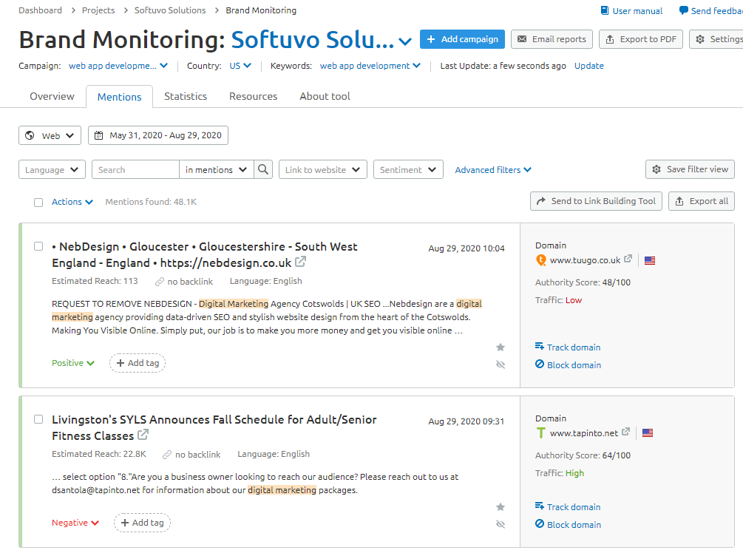
Task: Star the NebDesign mention as favorite
Action: click(501, 347)
